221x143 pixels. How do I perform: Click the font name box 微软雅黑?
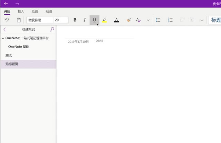point(40,20)
